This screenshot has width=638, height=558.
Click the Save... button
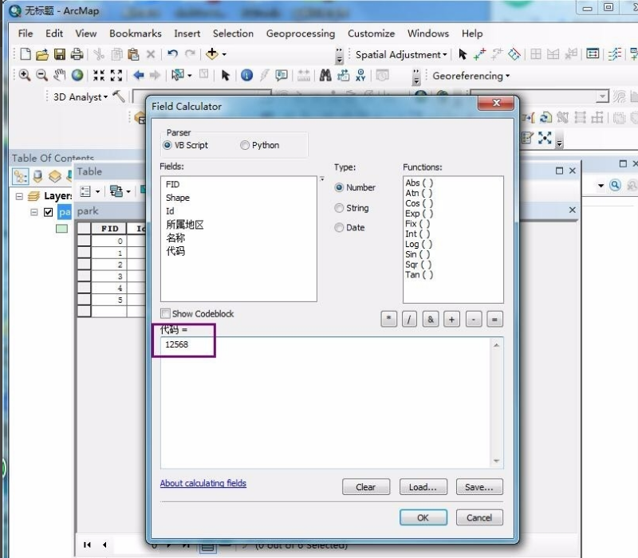(479, 487)
